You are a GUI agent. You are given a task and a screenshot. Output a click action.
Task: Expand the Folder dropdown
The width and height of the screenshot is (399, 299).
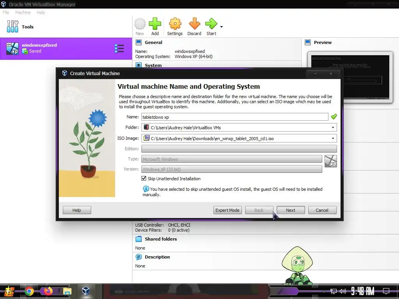[x=333, y=127]
